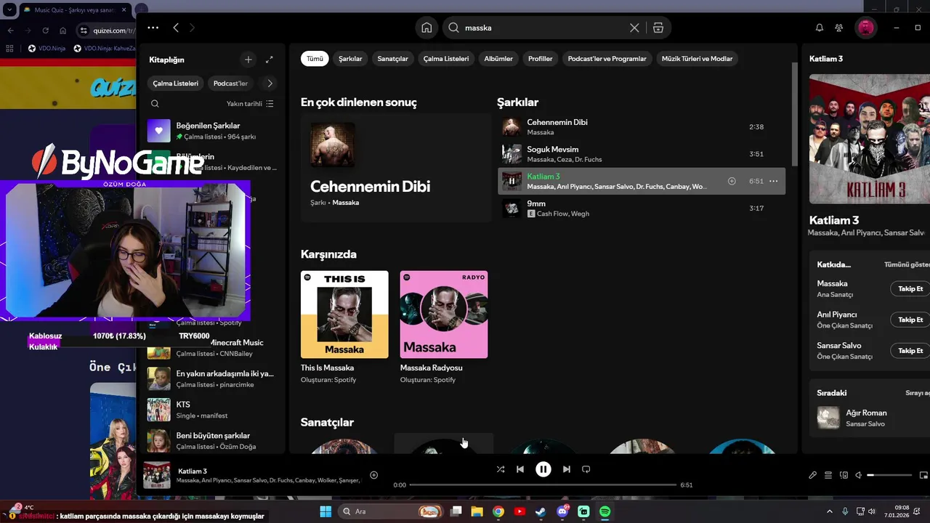Follow Anıl Piyancı with Takip Et
930x523 pixels.
point(910,320)
